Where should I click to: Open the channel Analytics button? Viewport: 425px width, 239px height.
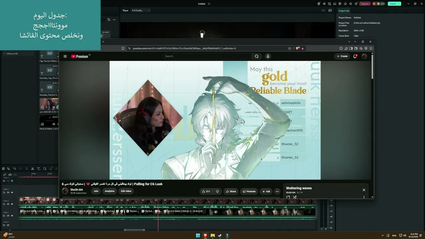click(110, 191)
